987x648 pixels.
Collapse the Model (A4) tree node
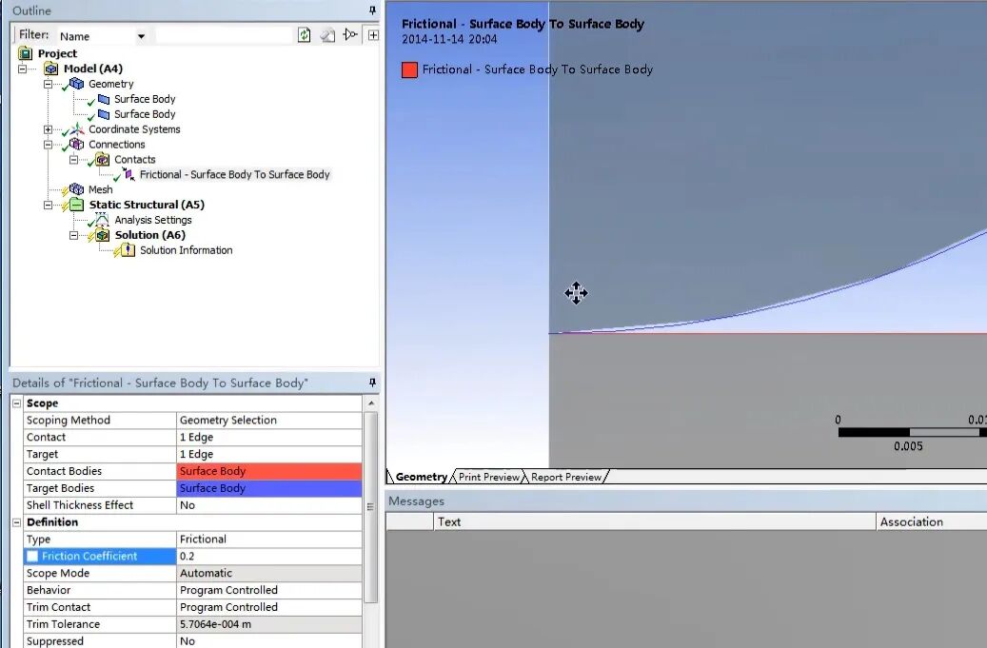click(23, 69)
